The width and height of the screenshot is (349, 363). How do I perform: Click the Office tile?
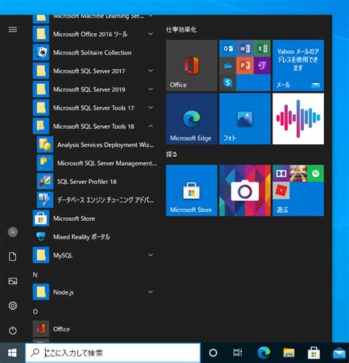click(191, 66)
